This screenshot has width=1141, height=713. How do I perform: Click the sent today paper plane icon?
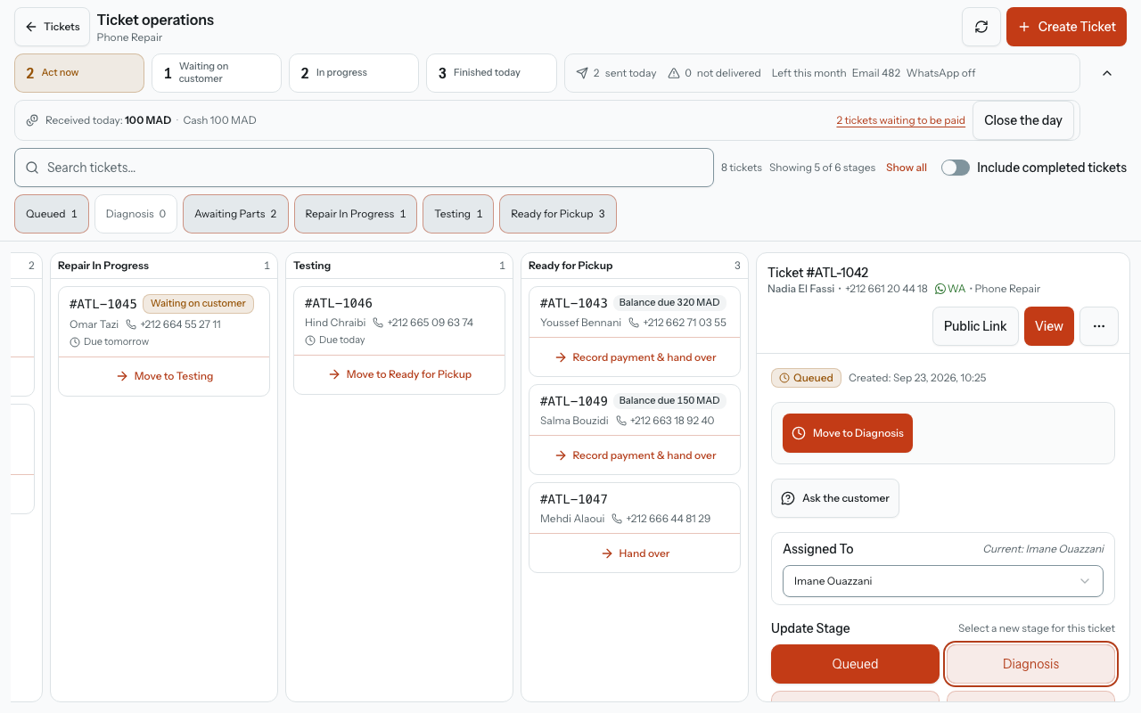(582, 73)
